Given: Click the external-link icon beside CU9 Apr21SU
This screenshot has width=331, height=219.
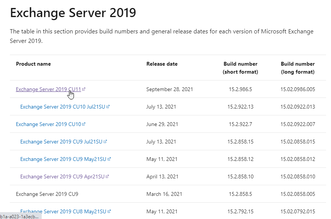Looking at the screenshot, I should coord(107,176).
